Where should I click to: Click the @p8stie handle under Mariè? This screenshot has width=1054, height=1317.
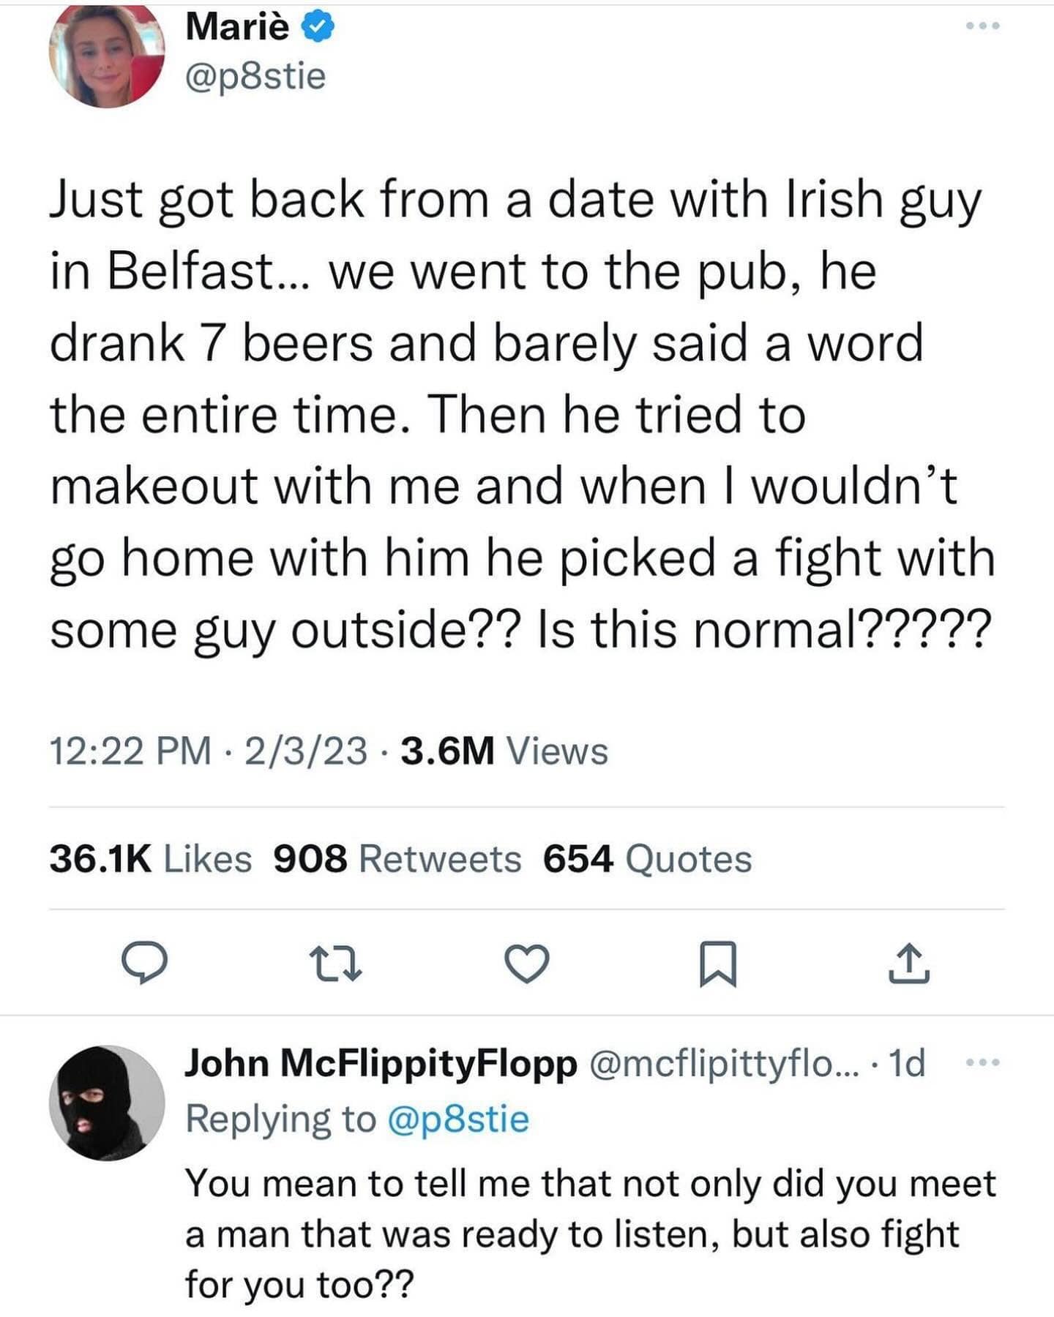click(255, 76)
